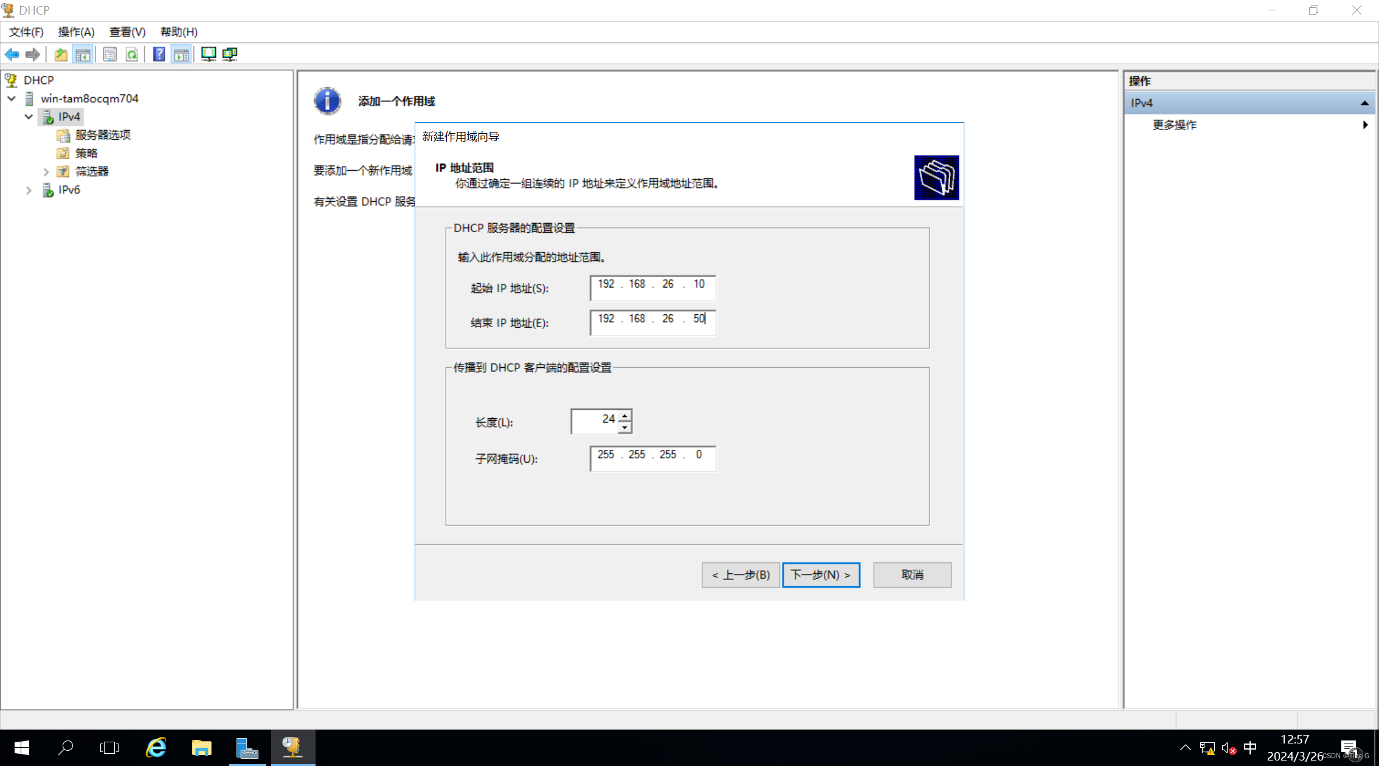This screenshot has height=766, width=1379.
Task: Expand the 筛选器 tree node
Action: (46, 172)
